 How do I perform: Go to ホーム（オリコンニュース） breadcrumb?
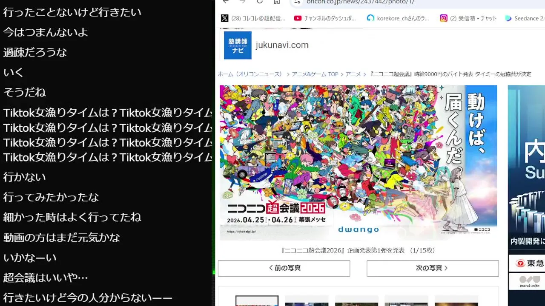[x=250, y=74]
